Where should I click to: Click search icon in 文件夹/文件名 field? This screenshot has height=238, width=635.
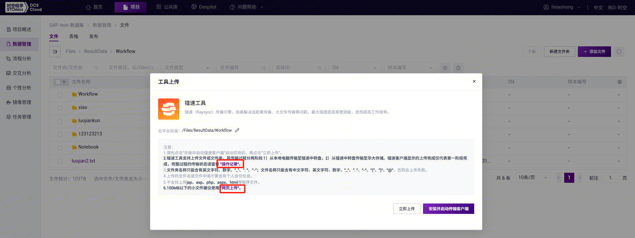96,68
